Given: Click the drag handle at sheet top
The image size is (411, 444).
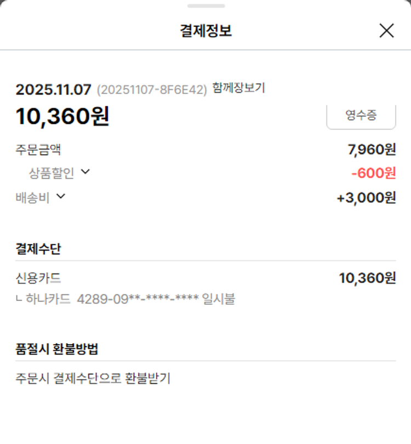Looking at the screenshot, I should (x=206, y=6).
